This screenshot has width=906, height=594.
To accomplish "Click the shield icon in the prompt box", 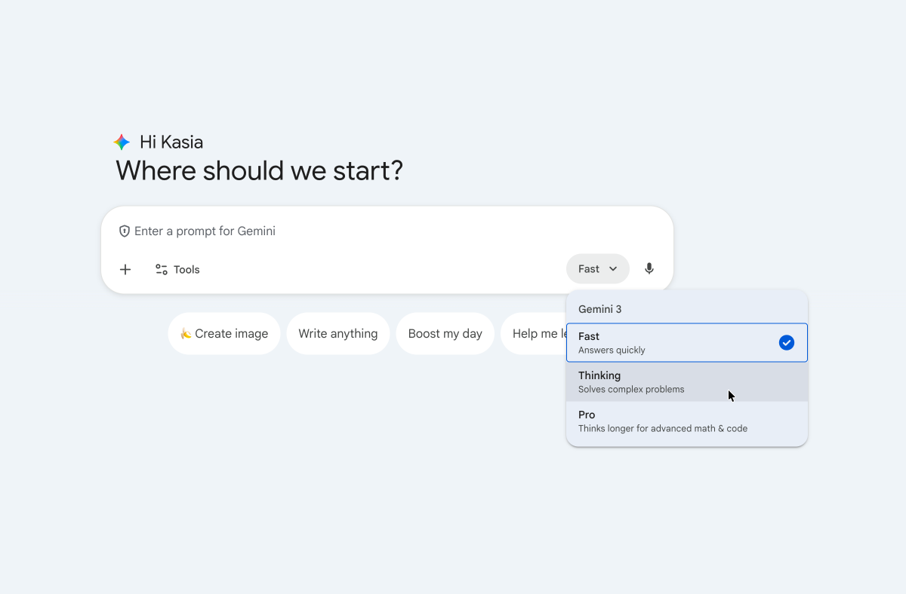I will point(125,231).
